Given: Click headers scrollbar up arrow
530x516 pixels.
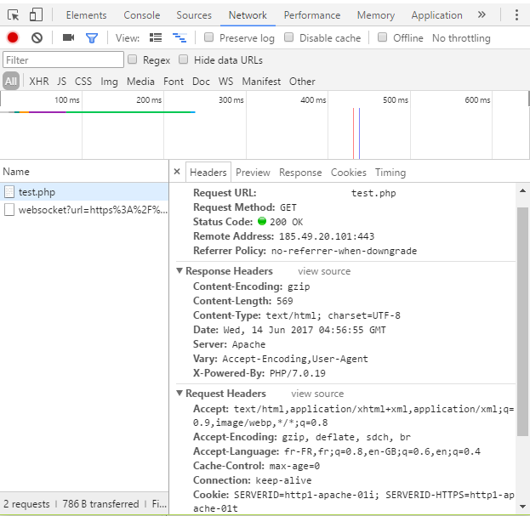Looking at the screenshot, I should coord(522,190).
